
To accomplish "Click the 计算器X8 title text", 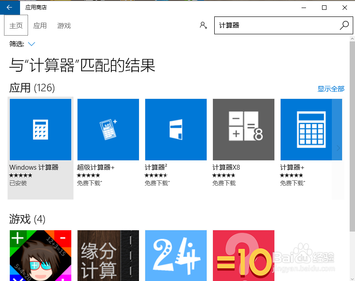I will pos(226,167).
